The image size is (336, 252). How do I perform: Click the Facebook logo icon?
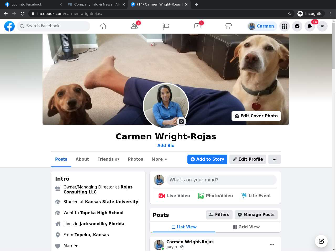(9, 26)
